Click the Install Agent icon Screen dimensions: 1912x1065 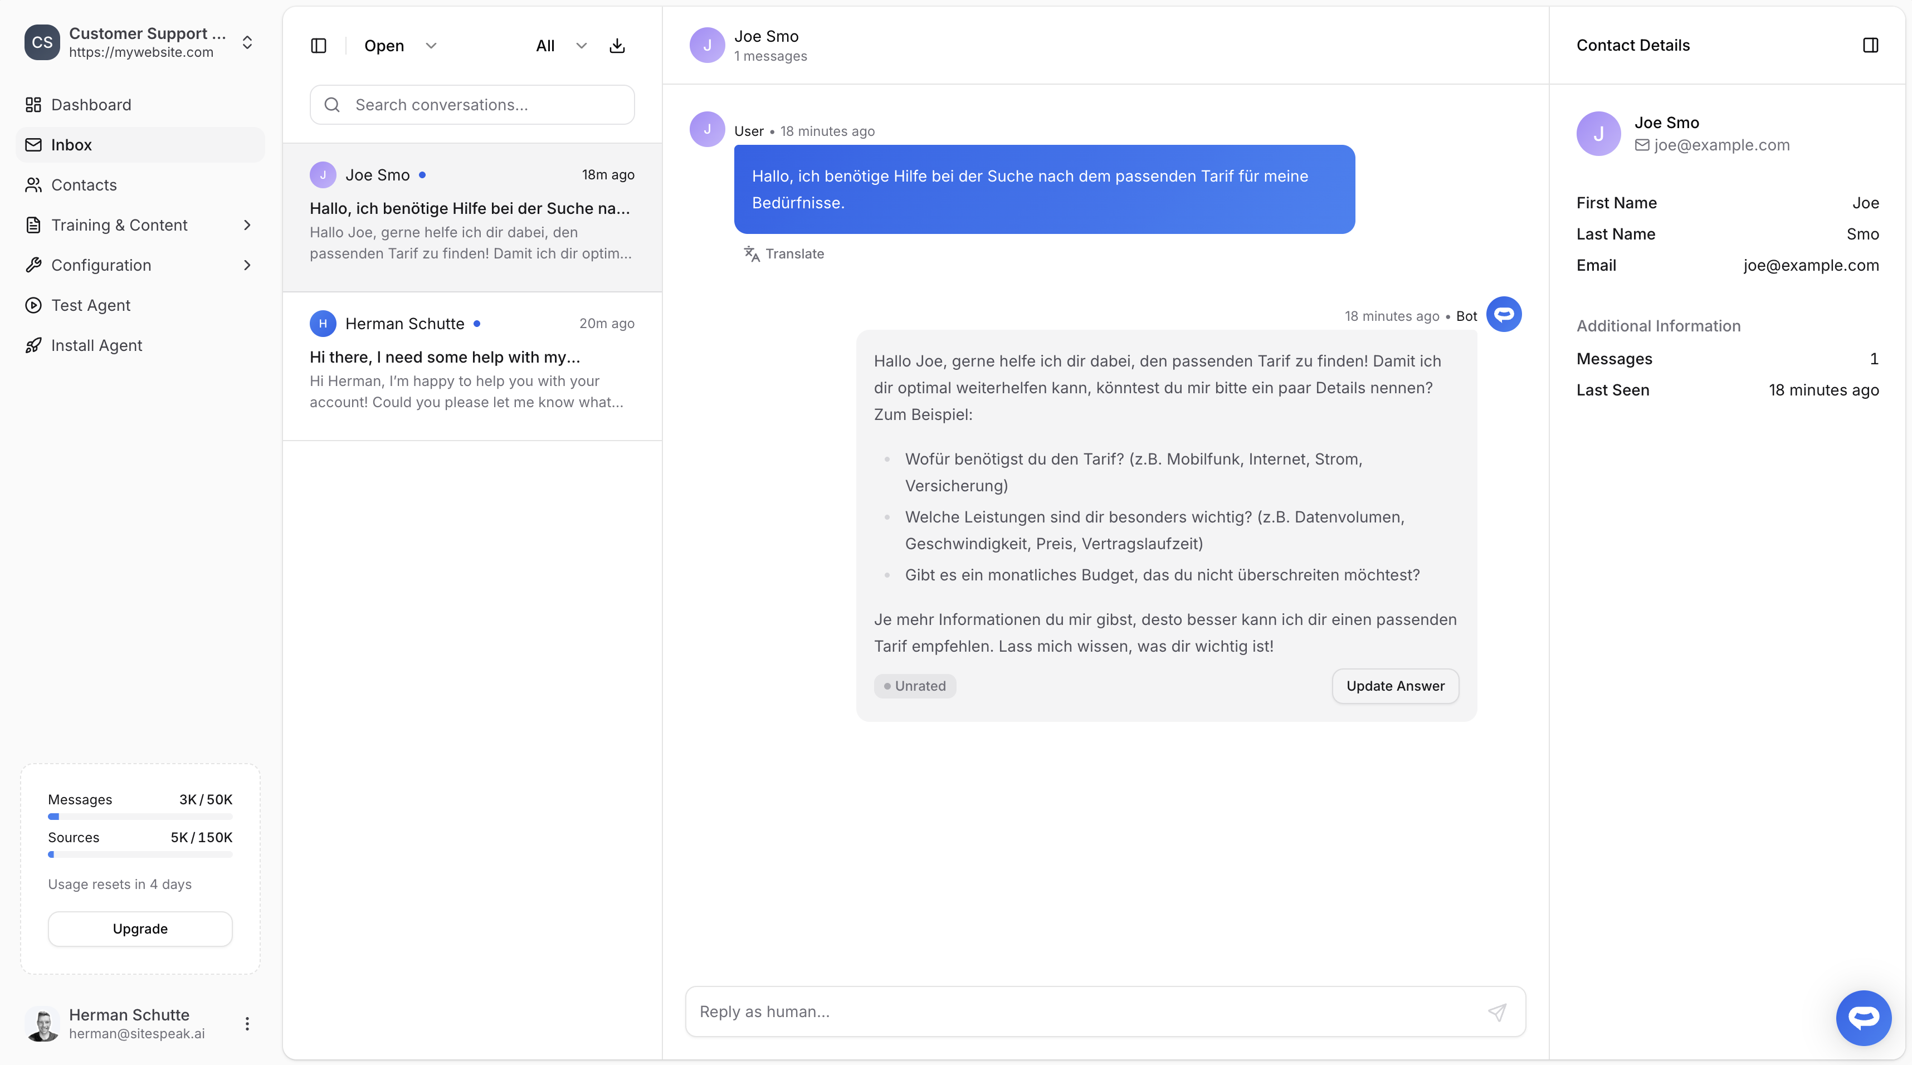click(33, 345)
